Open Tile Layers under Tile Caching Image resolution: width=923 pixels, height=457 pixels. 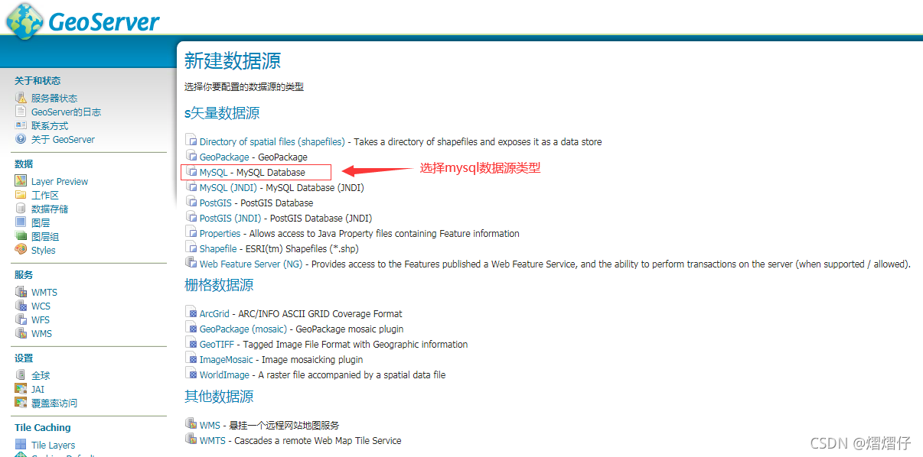click(x=53, y=444)
